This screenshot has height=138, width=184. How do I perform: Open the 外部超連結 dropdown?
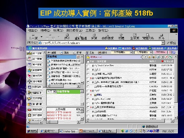[122, 52]
